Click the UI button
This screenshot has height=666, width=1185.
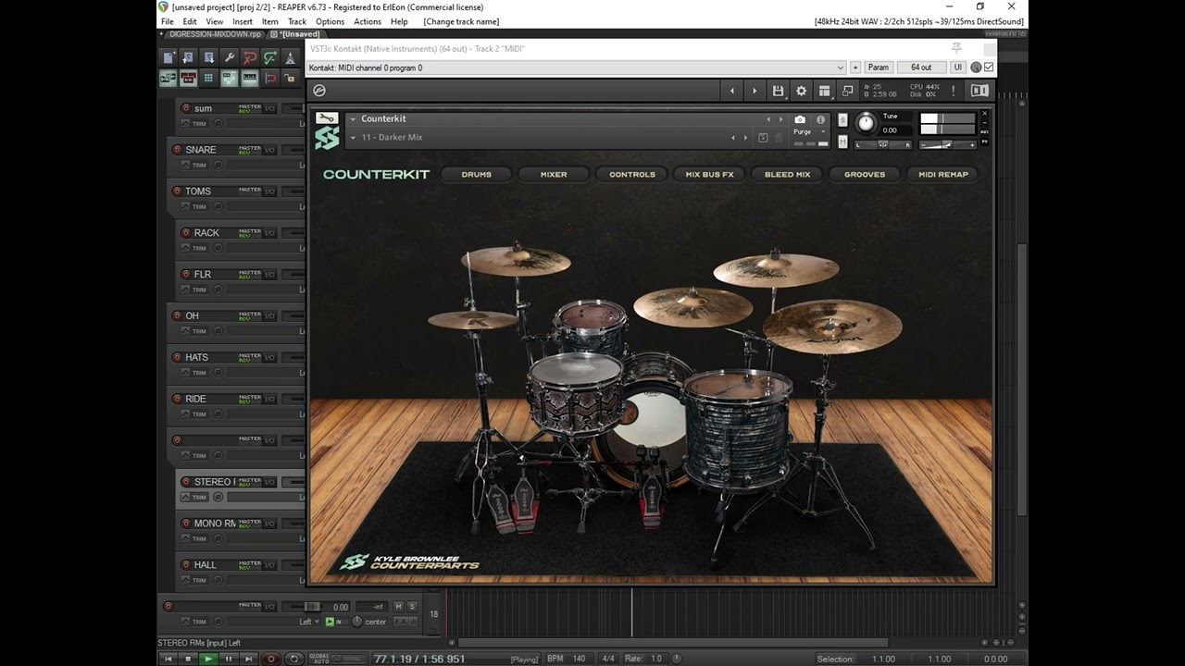coord(958,68)
